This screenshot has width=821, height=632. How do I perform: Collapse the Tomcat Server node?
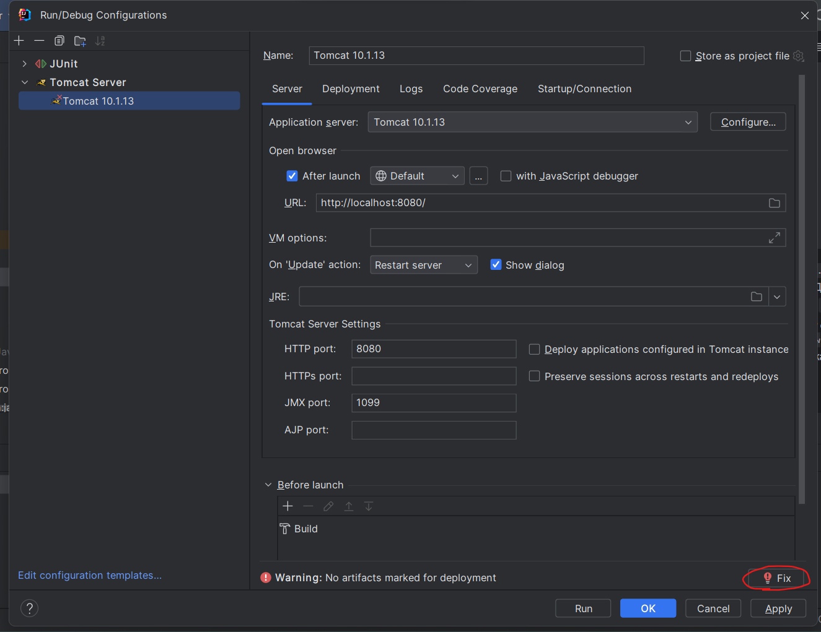coord(24,82)
